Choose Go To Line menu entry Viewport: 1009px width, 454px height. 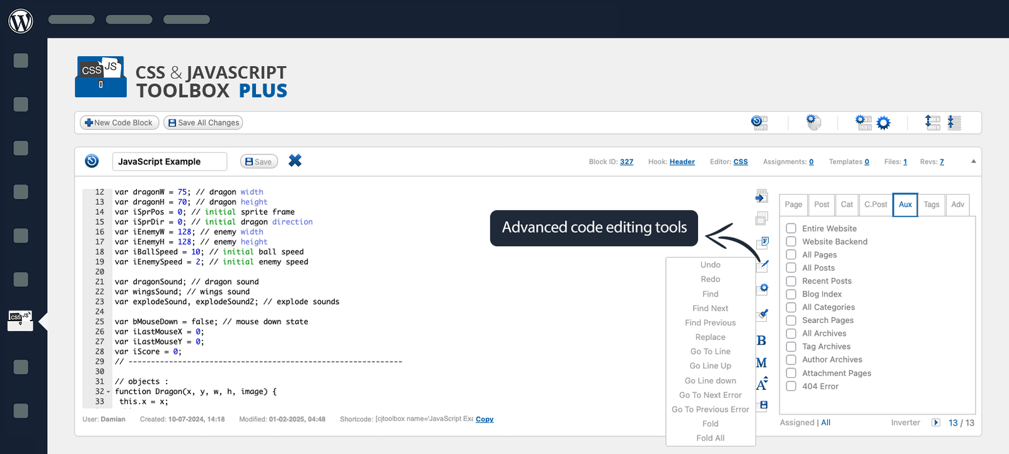click(710, 351)
